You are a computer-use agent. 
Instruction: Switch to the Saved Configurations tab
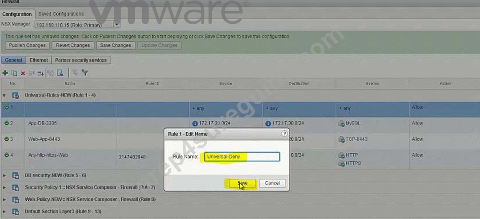point(61,14)
